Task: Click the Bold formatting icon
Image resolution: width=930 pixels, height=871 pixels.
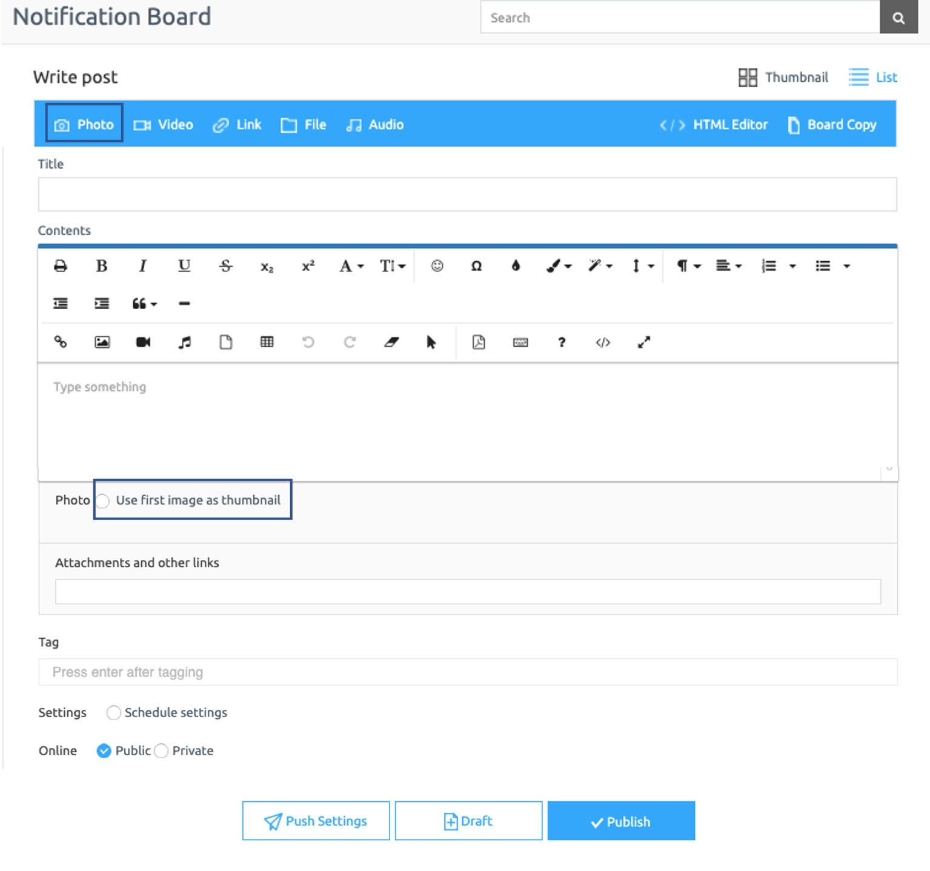Action: click(101, 266)
